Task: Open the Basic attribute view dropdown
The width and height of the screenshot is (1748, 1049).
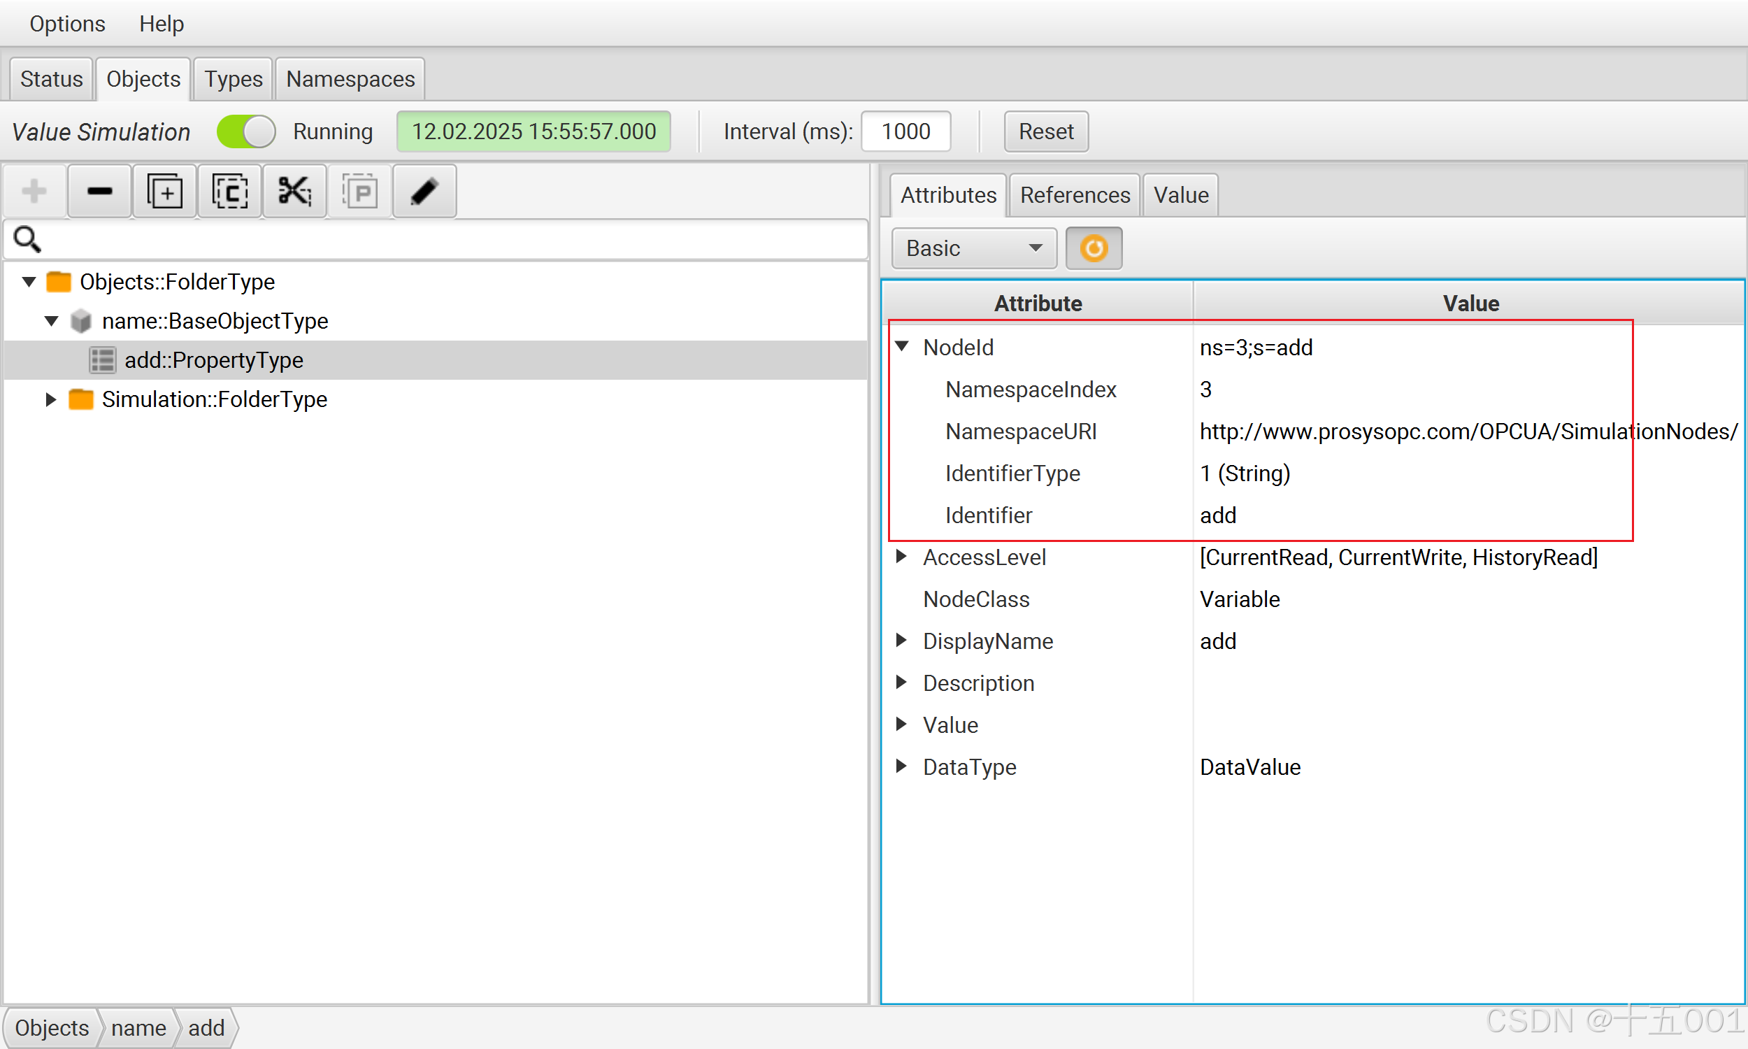Action: (973, 248)
